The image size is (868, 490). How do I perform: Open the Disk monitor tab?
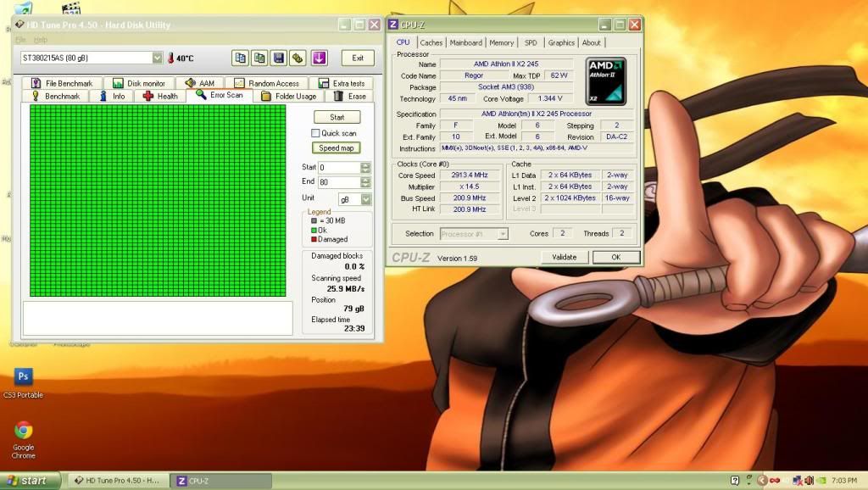(139, 83)
